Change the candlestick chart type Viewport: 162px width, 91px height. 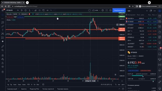pyautogui.click(x=22, y=10)
